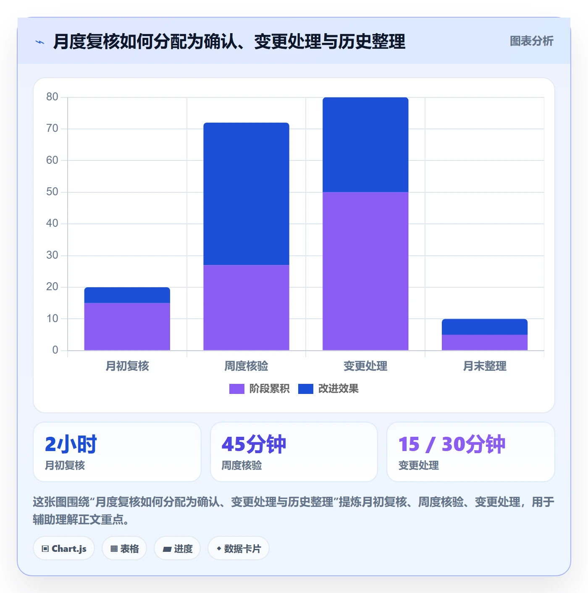Click the 月末整理 x-axis label
Image resolution: width=588 pixels, height=593 pixels.
tap(485, 366)
